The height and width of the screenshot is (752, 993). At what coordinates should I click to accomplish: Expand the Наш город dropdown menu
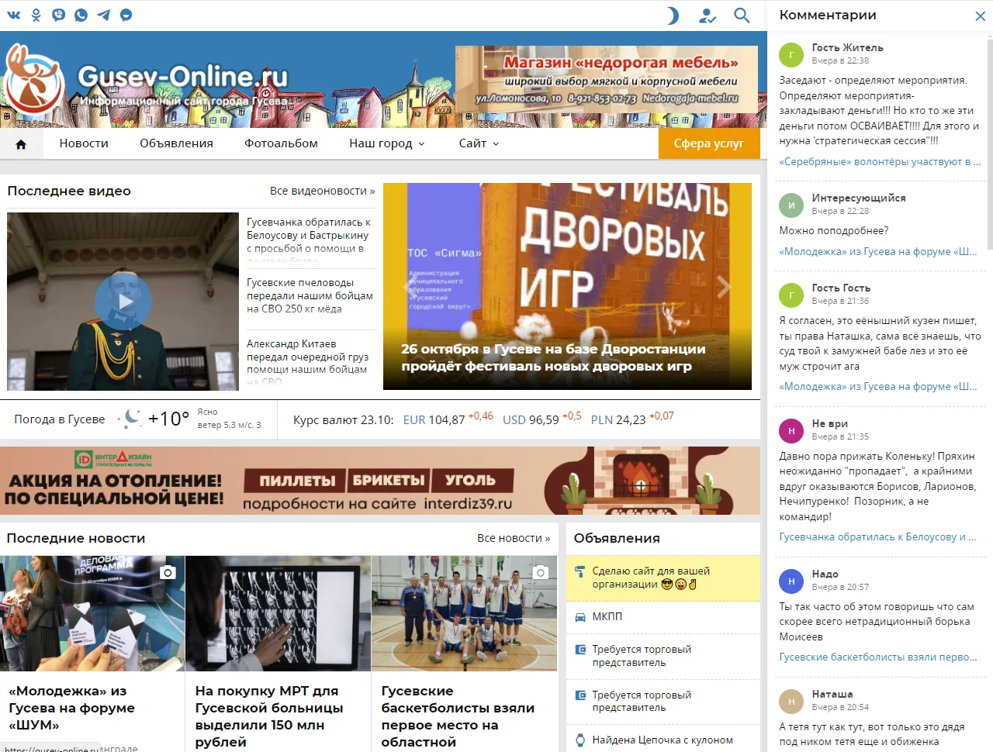pyautogui.click(x=386, y=143)
